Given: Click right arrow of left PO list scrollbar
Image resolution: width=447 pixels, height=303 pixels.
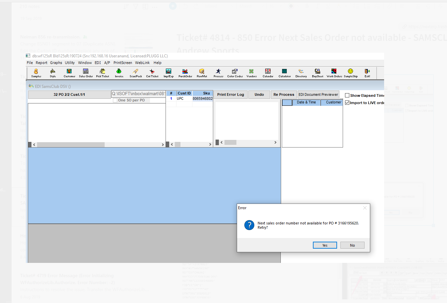Looking at the screenshot, I should (163, 145).
